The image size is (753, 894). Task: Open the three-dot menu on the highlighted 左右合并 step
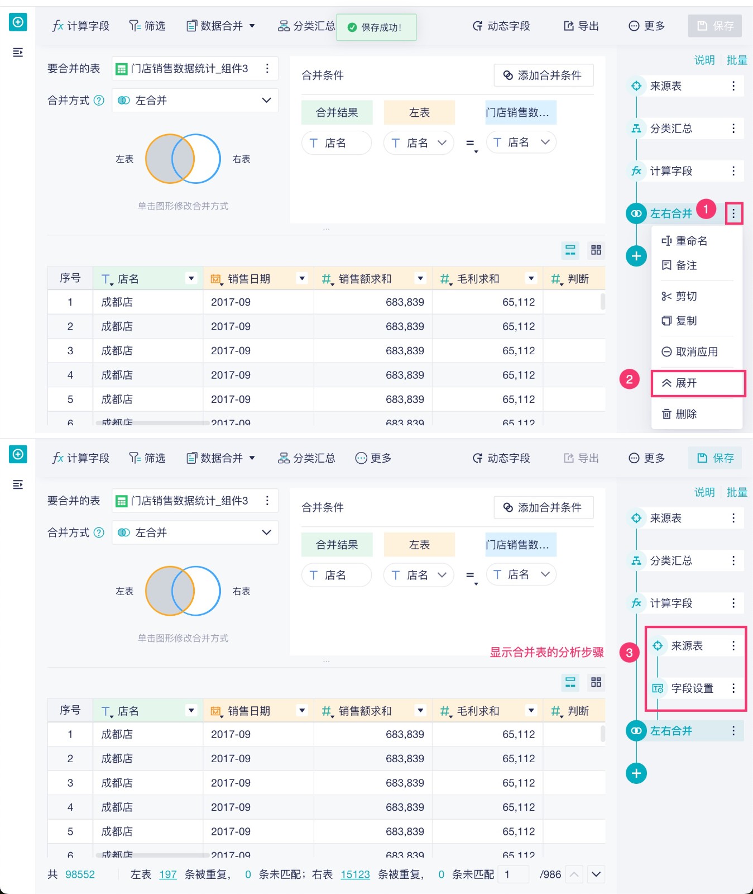click(x=733, y=213)
